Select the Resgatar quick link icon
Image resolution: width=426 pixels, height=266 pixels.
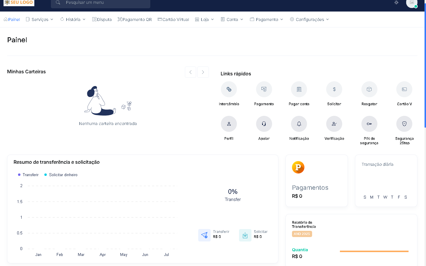click(369, 89)
